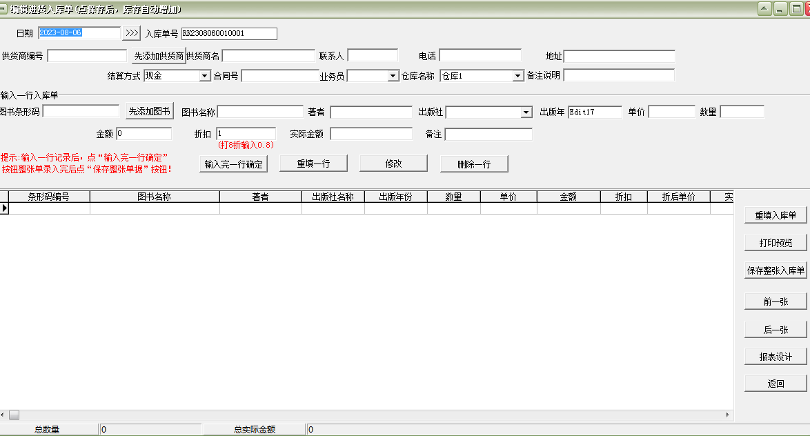810x436 pixels.
Task: Click the 输入完一行确定 button
Action: (x=233, y=163)
